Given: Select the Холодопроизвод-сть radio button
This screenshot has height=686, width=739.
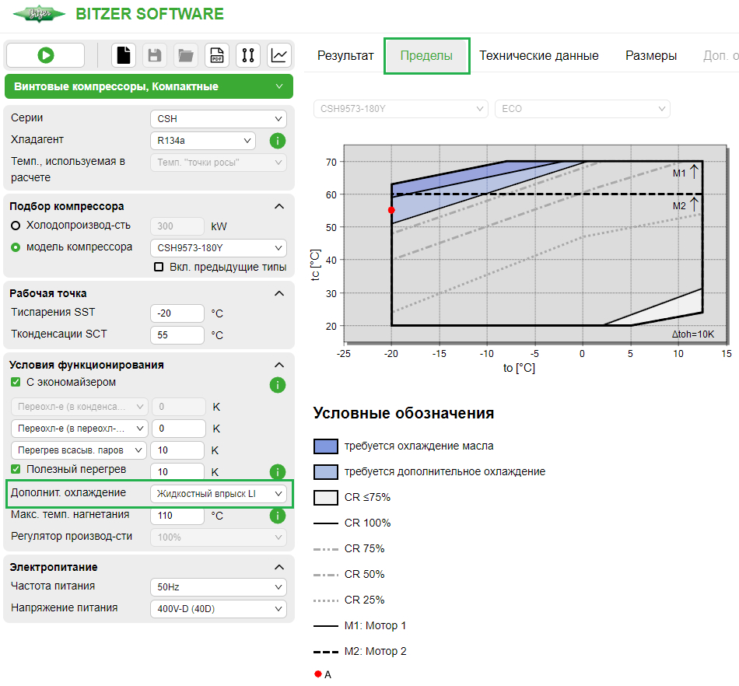Looking at the screenshot, I should coord(16,226).
